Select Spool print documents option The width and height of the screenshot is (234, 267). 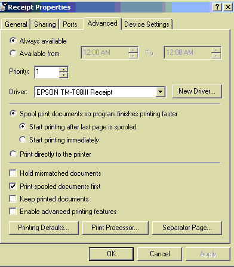[x=13, y=114]
